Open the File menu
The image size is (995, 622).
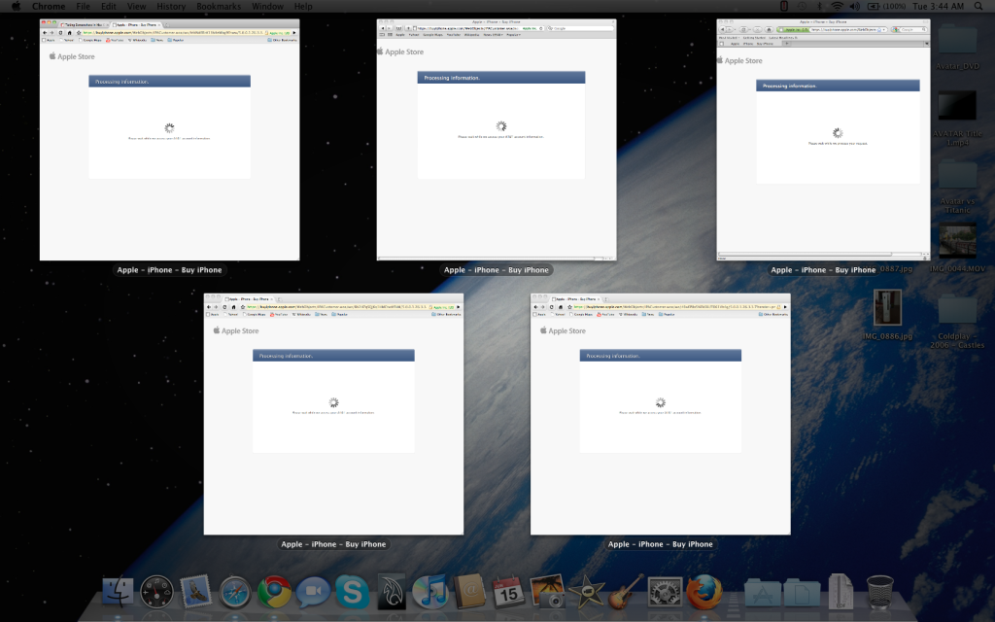(84, 7)
